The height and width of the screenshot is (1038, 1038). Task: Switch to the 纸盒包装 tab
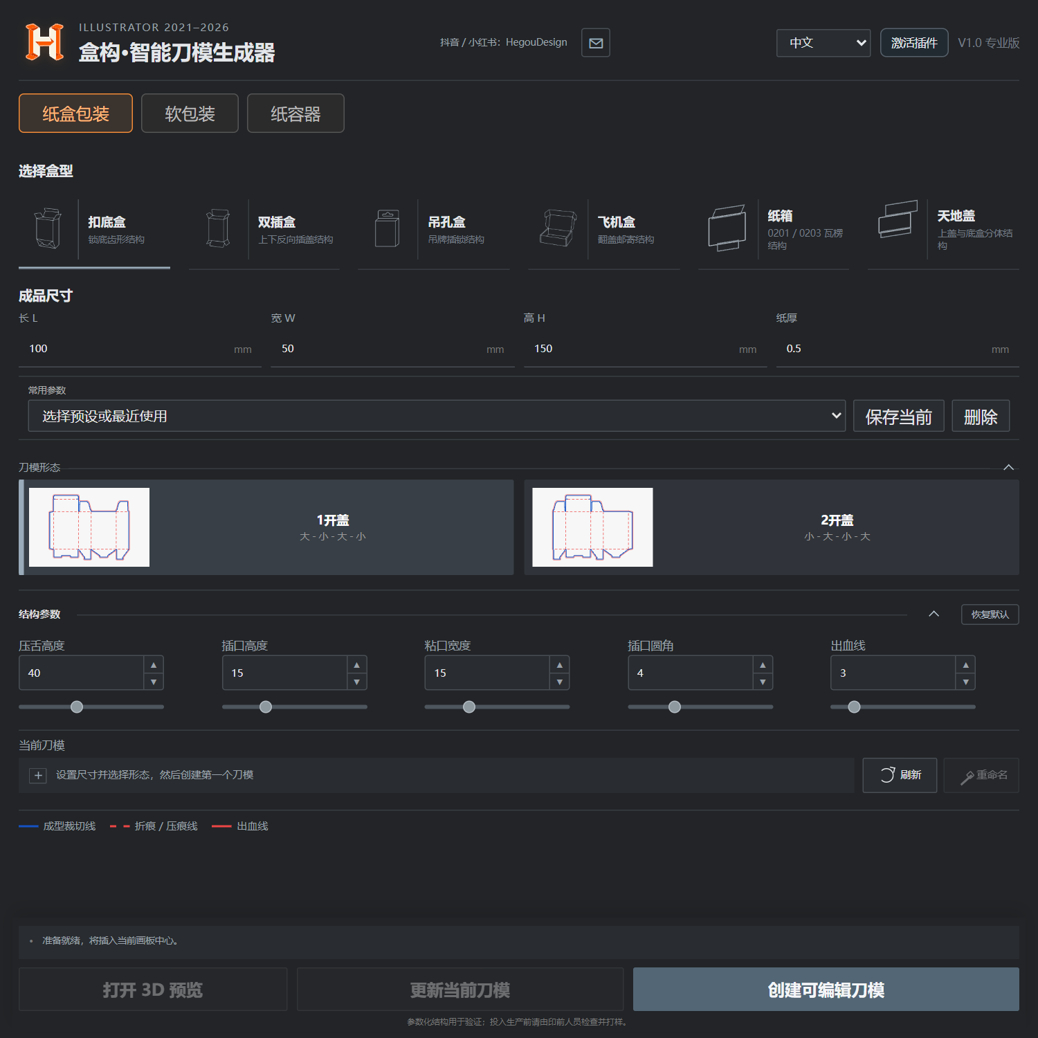[x=75, y=113]
